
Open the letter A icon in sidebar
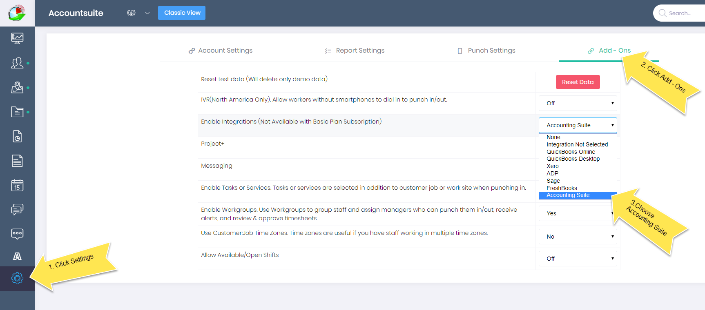(x=17, y=256)
